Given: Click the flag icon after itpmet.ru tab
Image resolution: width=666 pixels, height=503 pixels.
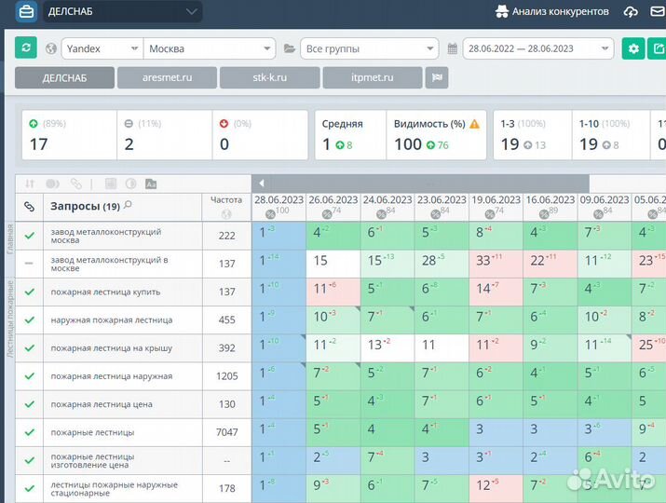Looking at the screenshot, I should 437,78.
